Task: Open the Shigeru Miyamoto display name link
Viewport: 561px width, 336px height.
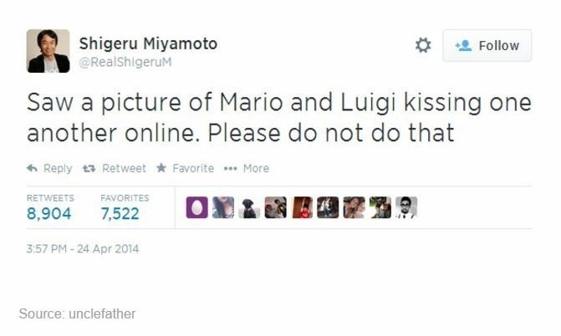Action: (x=148, y=43)
